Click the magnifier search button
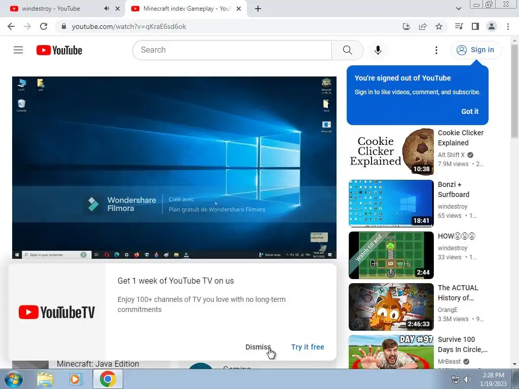Viewport: 519px width, 389px height. pyautogui.click(x=348, y=50)
